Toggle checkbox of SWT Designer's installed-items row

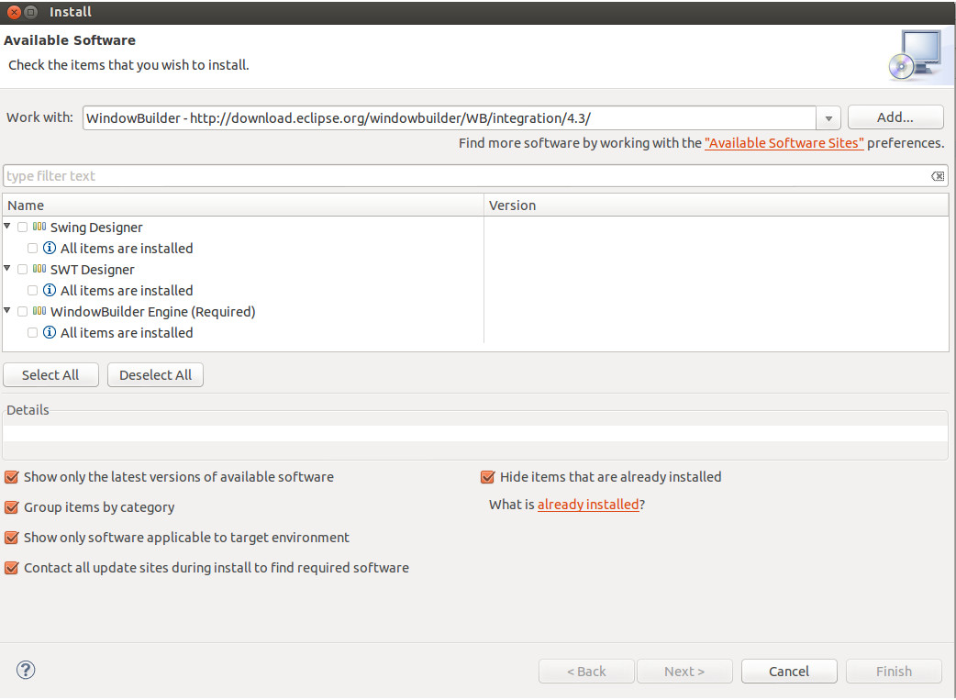32,290
